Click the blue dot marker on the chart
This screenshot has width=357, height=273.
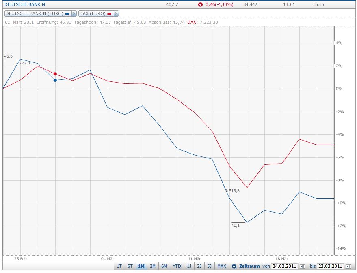click(55, 80)
